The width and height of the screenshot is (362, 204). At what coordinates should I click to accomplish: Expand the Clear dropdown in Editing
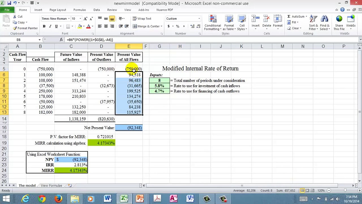(x=301, y=28)
